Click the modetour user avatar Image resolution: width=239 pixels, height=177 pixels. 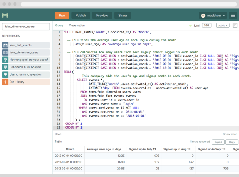pyautogui.click(x=203, y=16)
